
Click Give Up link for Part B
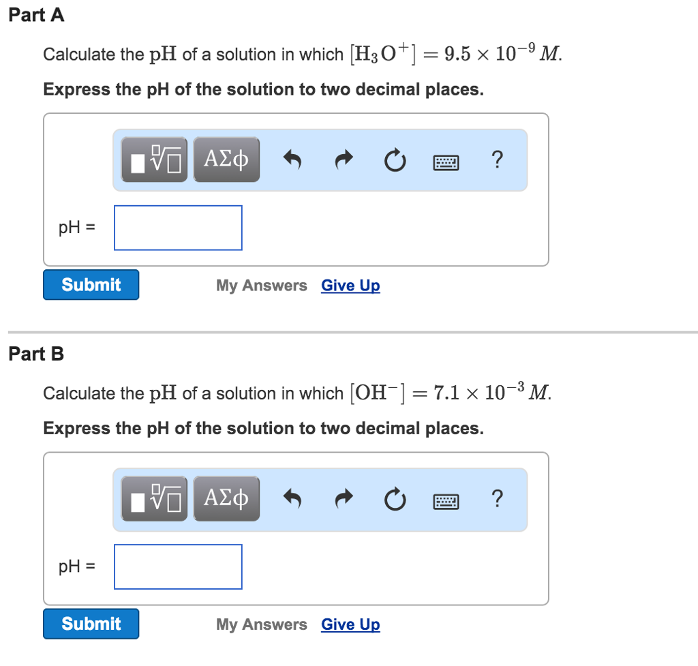[x=351, y=624]
